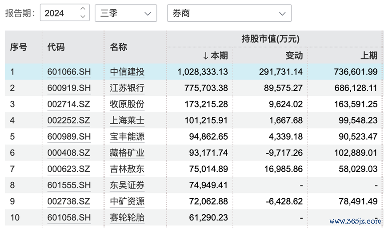
Task: Open stock code 601555.SH link
Action: 69,185
